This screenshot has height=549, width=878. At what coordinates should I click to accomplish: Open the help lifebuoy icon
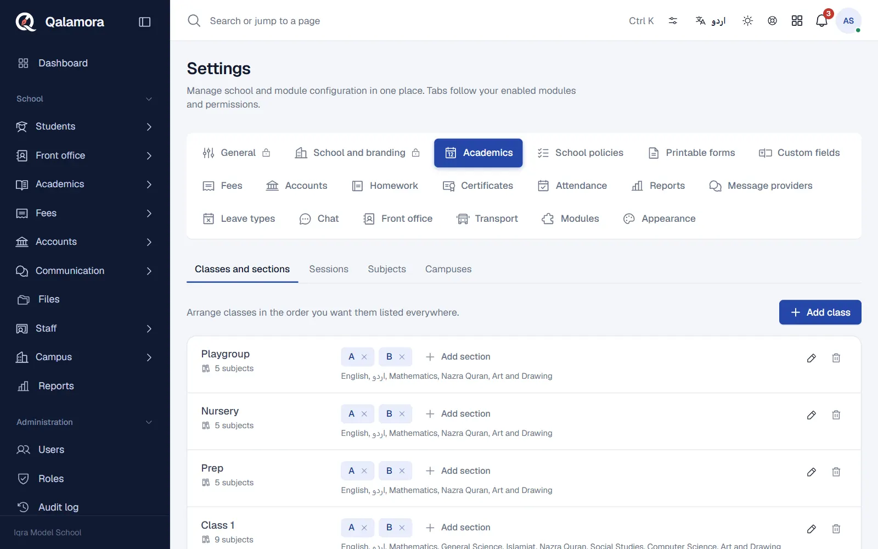tap(772, 21)
